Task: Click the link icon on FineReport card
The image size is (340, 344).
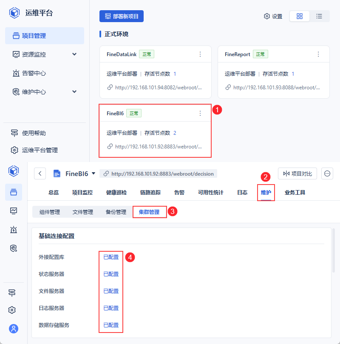Action: coord(228,87)
